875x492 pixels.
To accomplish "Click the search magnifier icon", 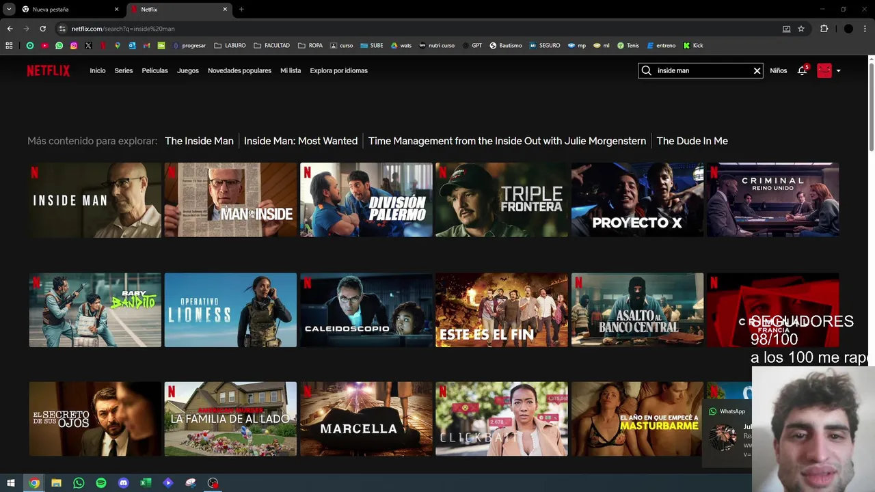I will click(x=646, y=70).
